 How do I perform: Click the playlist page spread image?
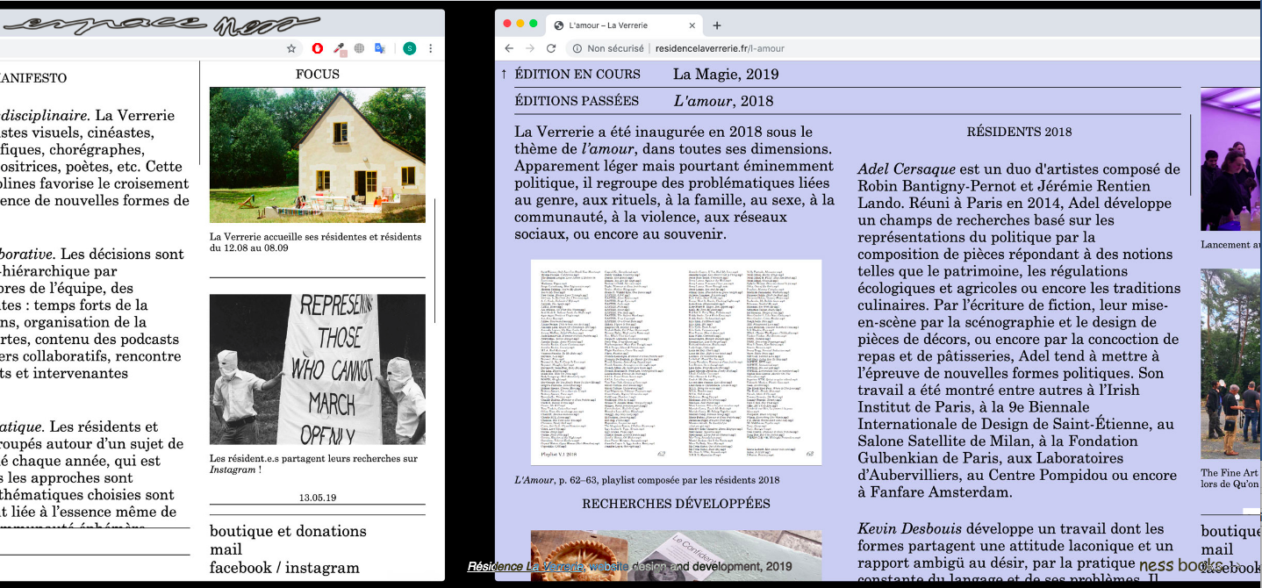[x=676, y=361]
